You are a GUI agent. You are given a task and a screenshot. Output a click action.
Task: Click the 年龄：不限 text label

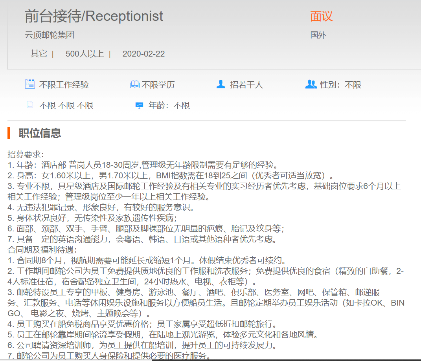(169, 105)
